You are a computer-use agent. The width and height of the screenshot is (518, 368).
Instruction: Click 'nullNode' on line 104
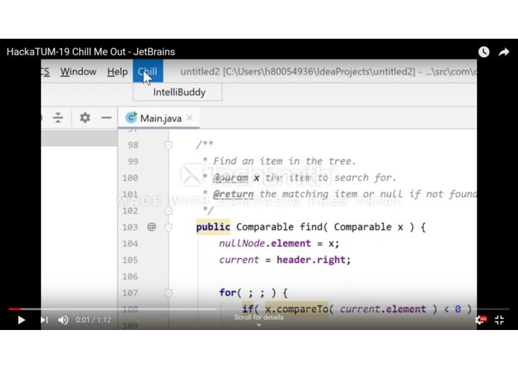click(x=241, y=244)
